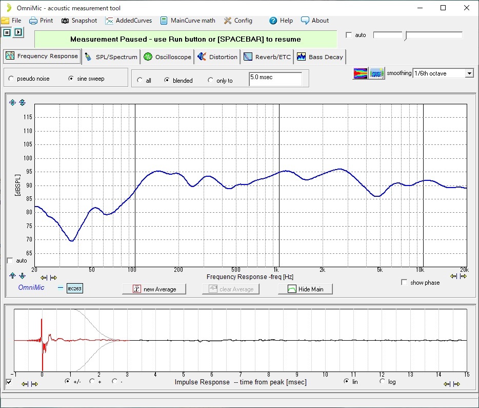Select the blended gating option

167,80
